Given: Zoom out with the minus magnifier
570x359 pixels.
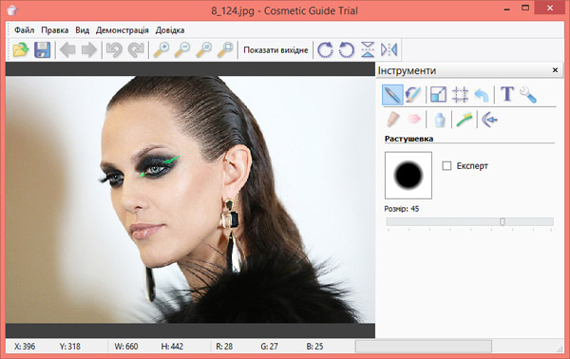Looking at the screenshot, I should tap(182, 49).
